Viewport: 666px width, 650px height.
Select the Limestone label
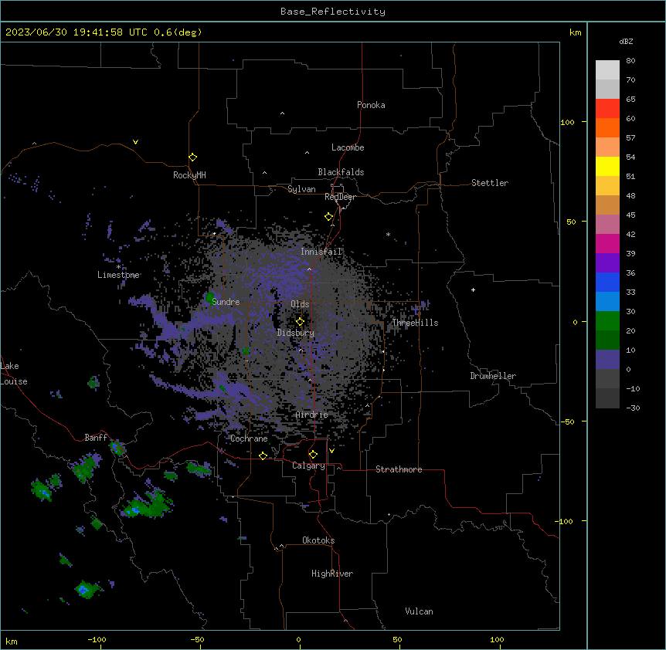coord(118,275)
